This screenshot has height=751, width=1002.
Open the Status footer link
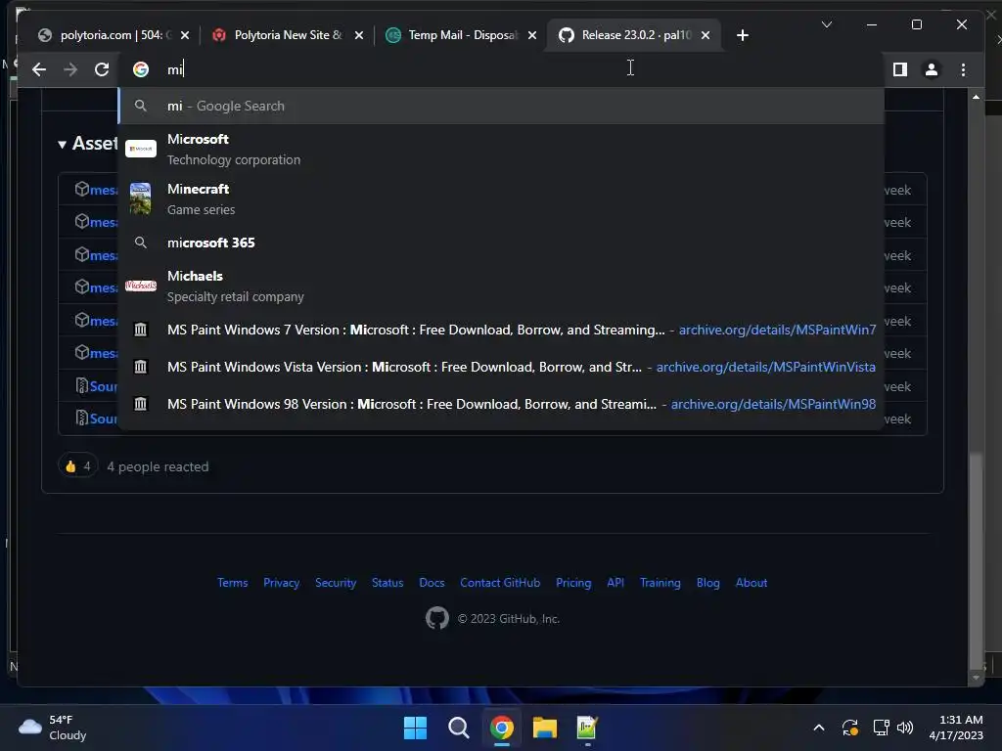pyautogui.click(x=387, y=583)
